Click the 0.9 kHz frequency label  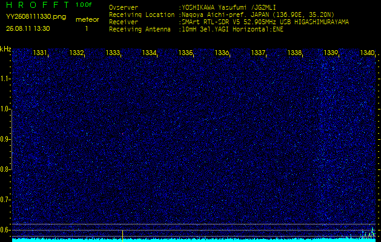(x=5, y=139)
